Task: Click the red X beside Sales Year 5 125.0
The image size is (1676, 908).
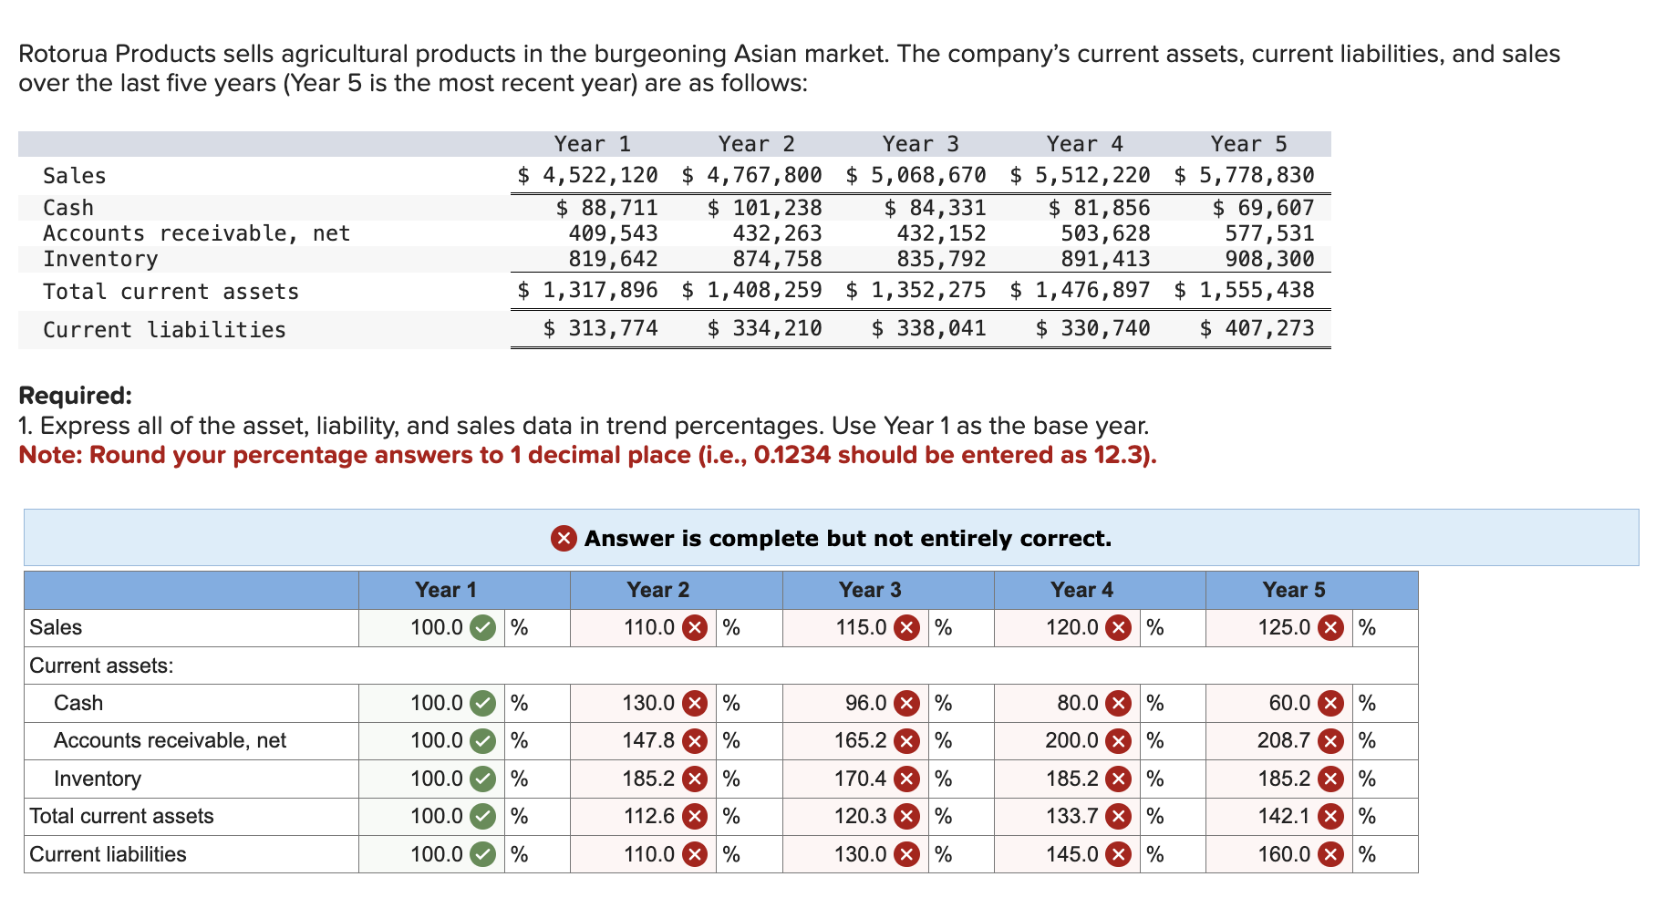Action: (x=1330, y=628)
